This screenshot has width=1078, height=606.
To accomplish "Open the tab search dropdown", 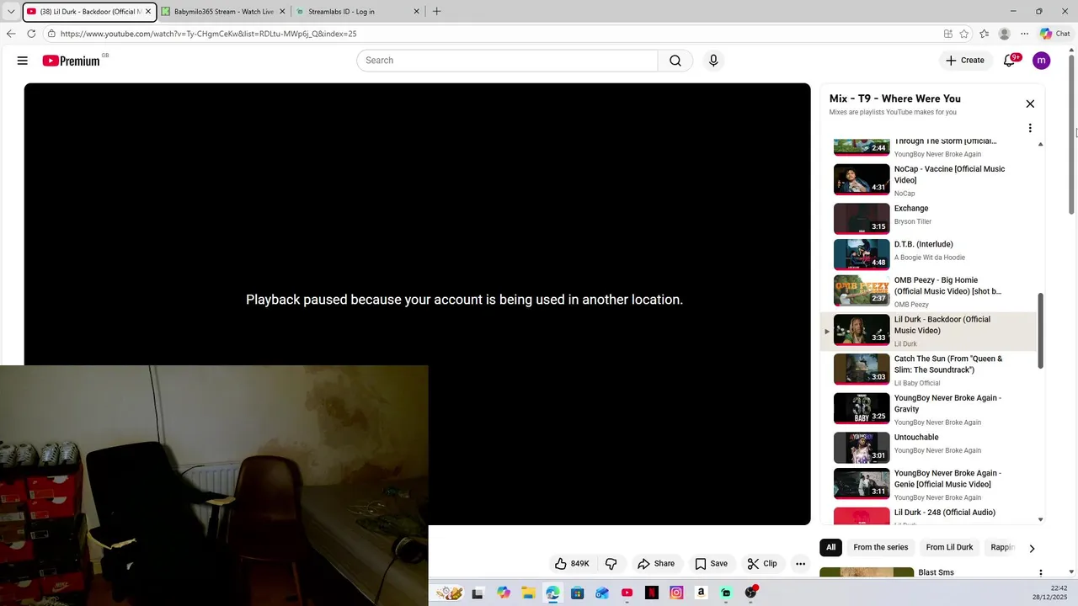I will click(x=11, y=12).
